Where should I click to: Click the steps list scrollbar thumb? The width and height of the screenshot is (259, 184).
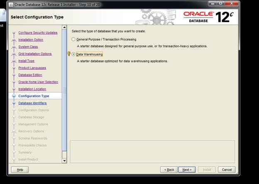64,90
